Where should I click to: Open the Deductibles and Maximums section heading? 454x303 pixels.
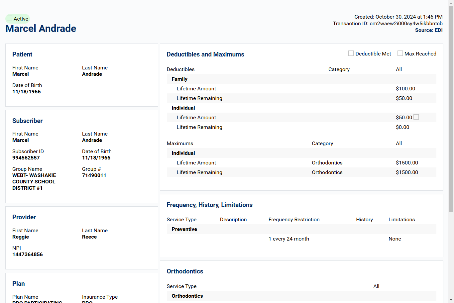click(x=205, y=54)
